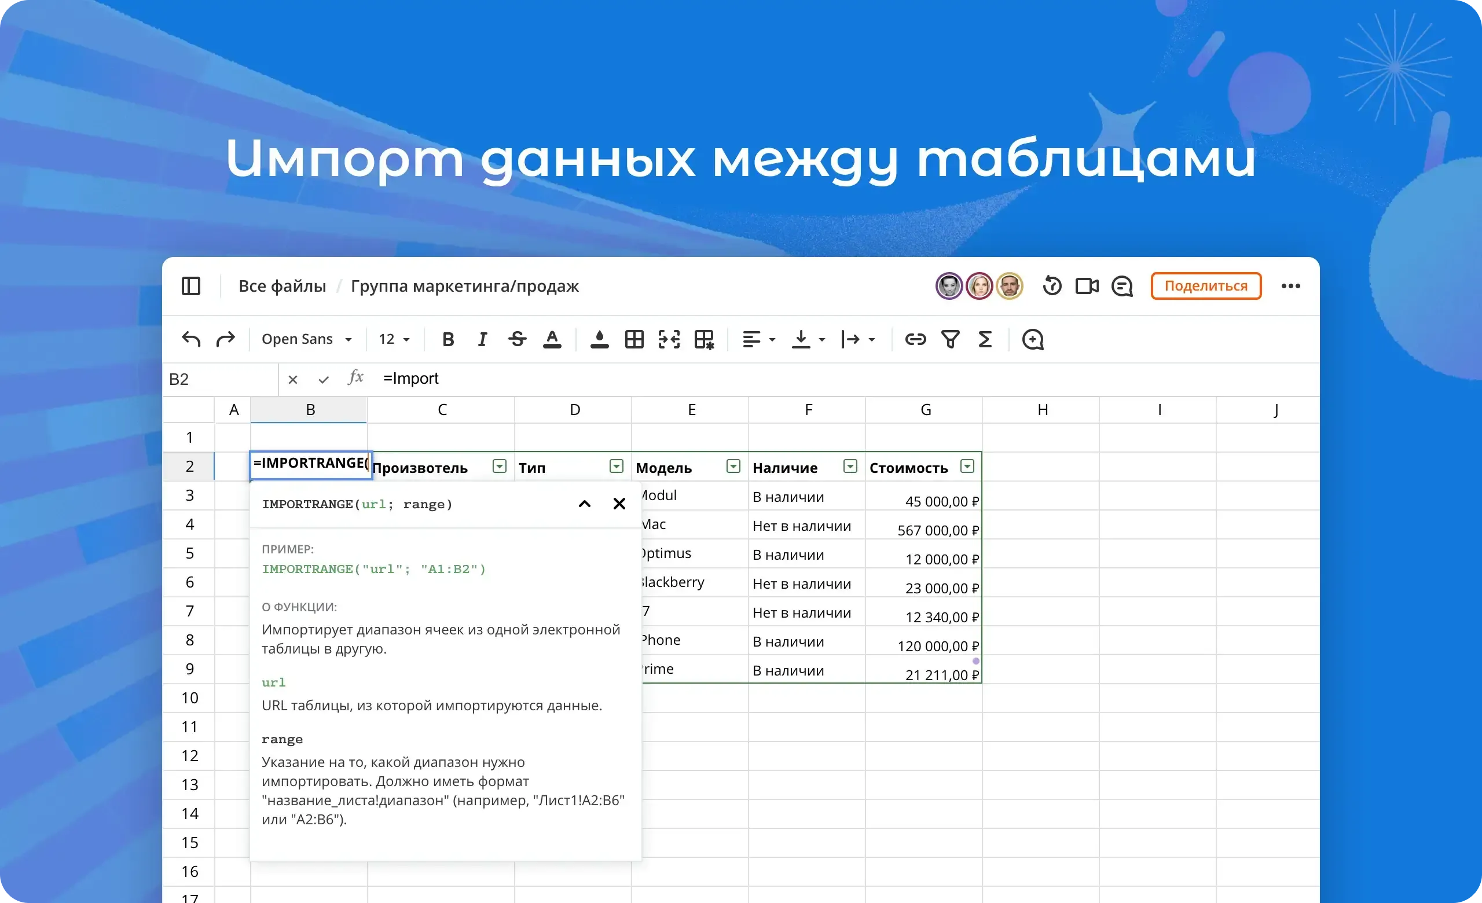This screenshot has height=903, width=1482.
Task: Click the Поделиться button
Action: (1205, 285)
